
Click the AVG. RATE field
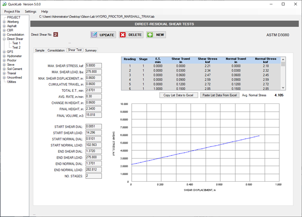tap(93, 96)
